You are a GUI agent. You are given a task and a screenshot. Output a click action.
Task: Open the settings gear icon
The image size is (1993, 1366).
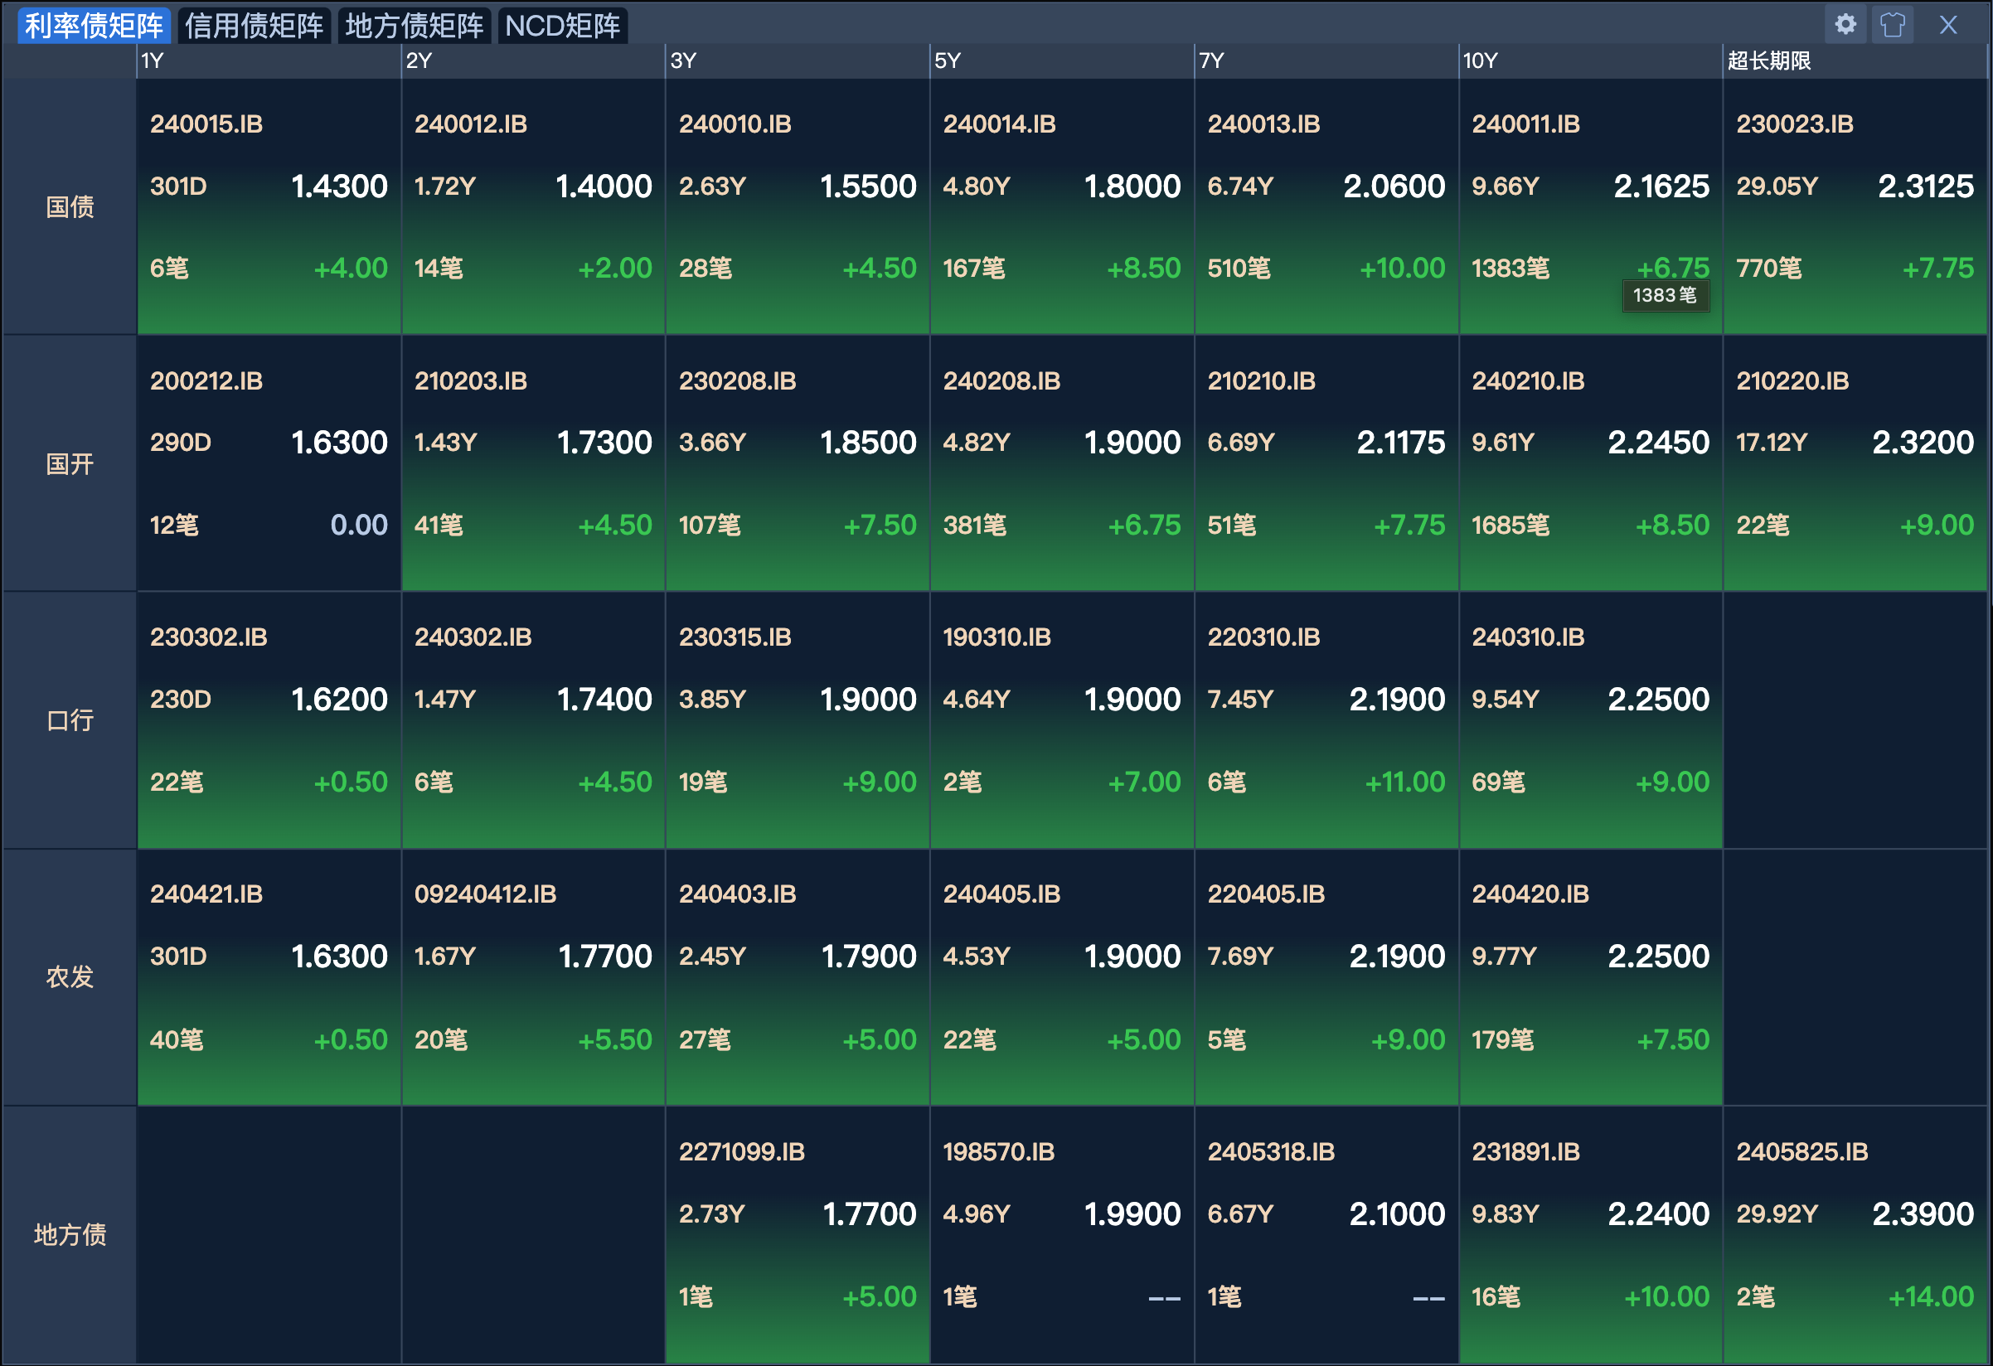1845,24
